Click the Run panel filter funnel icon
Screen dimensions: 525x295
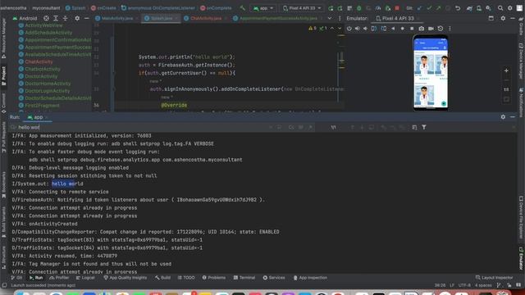[x=424, y=127]
